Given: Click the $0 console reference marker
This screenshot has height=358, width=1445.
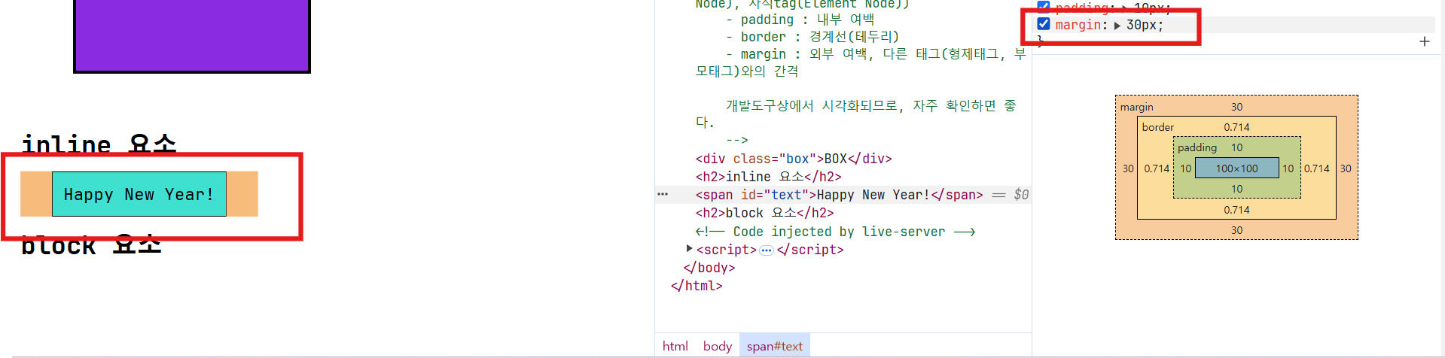Looking at the screenshot, I should pyautogui.click(x=1021, y=195).
